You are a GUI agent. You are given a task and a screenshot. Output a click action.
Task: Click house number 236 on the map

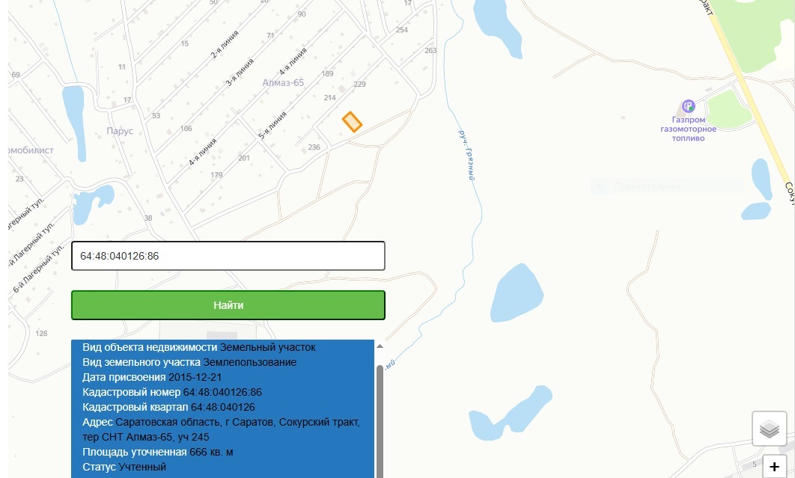[314, 147]
